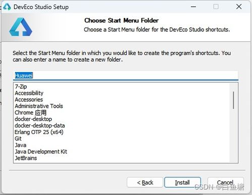Screen dimensions: 252x195
Task: Click the DevEco Studio logo in header
Action: pyautogui.click(x=21, y=27)
